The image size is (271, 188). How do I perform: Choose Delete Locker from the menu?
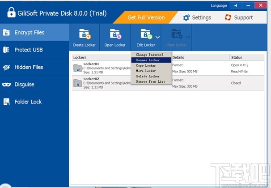click(151, 76)
